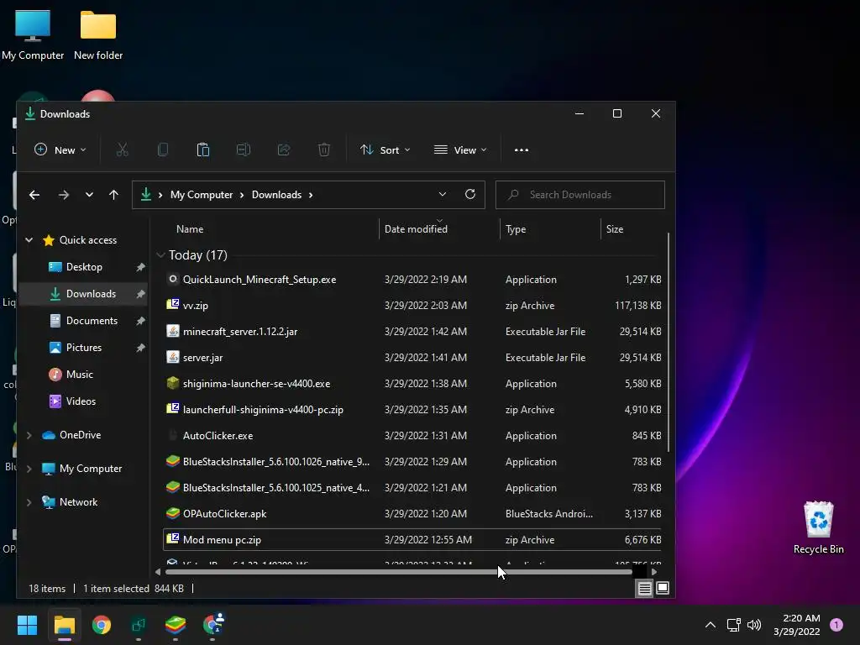Click the Rename icon in the toolbar

[x=244, y=149]
